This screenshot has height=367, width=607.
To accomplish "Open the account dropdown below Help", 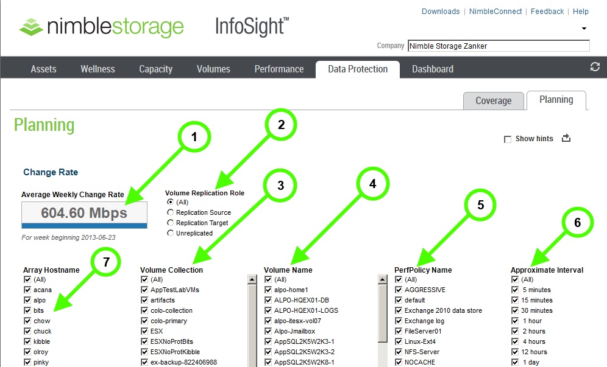I will pos(583,28).
